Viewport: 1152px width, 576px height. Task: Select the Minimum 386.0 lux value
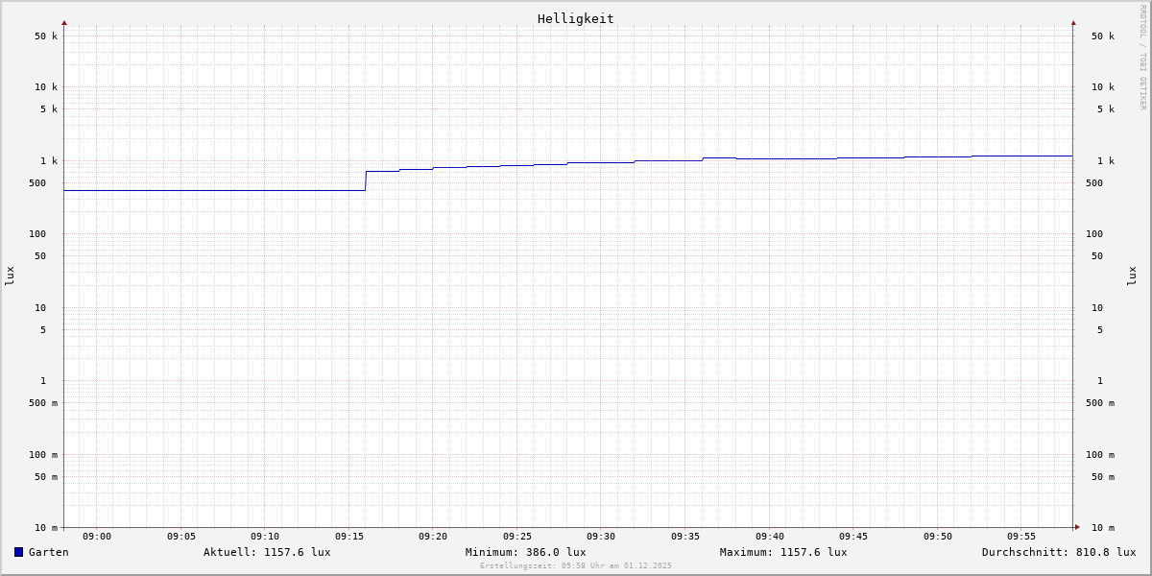coord(525,552)
